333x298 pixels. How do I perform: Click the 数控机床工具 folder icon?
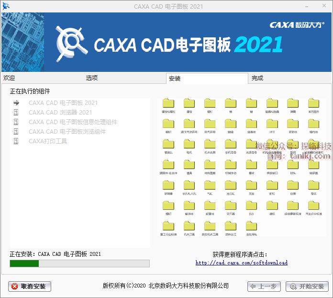(x=210, y=226)
